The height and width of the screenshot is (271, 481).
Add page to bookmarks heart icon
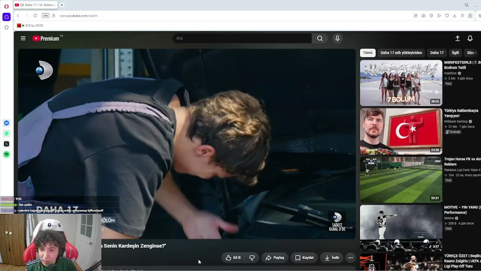tap(447, 16)
